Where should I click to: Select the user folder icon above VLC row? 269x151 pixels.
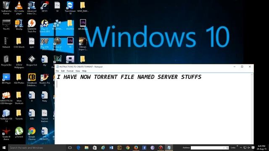point(6,8)
